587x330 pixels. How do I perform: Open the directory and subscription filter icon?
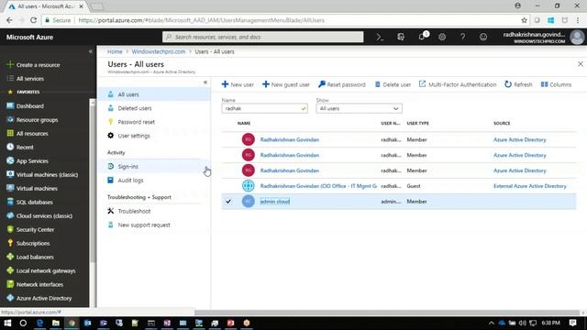pyautogui.click(x=401, y=37)
